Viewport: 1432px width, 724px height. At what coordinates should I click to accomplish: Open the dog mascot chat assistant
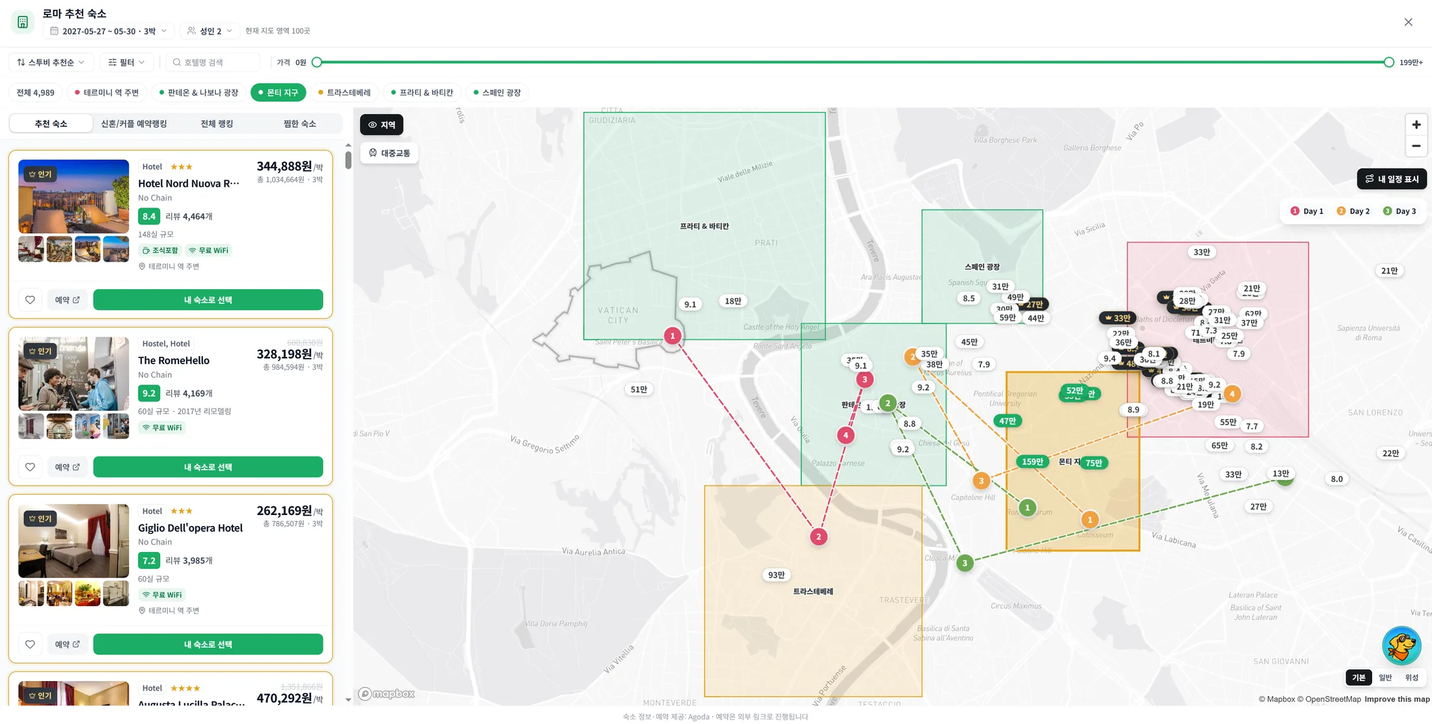[1401, 646]
